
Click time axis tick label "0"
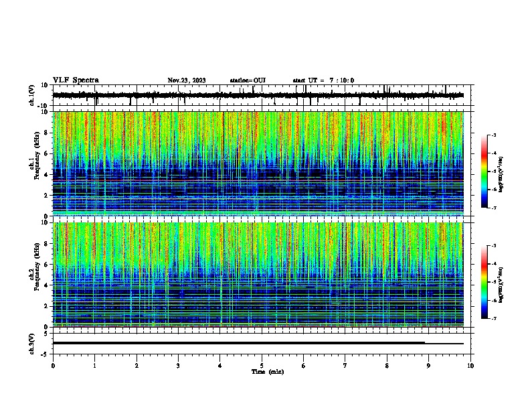click(53, 366)
